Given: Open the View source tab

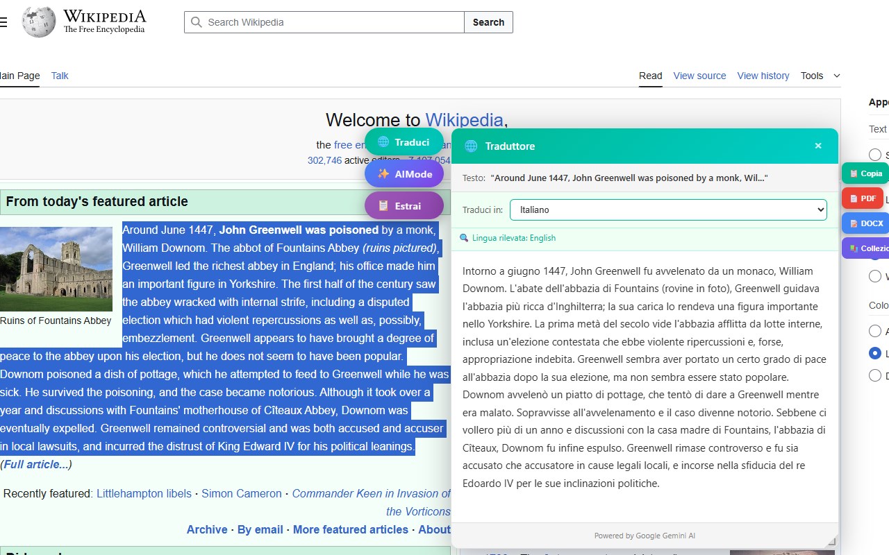Looking at the screenshot, I should pyautogui.click(x=699, y=76).
